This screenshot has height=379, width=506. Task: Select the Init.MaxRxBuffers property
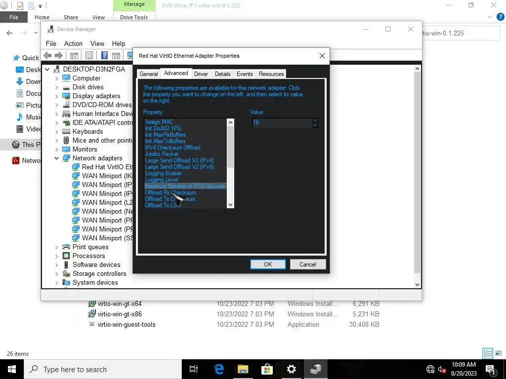click(x=165, y=135)
